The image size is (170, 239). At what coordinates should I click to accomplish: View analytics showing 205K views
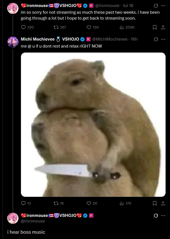point(122,27)
